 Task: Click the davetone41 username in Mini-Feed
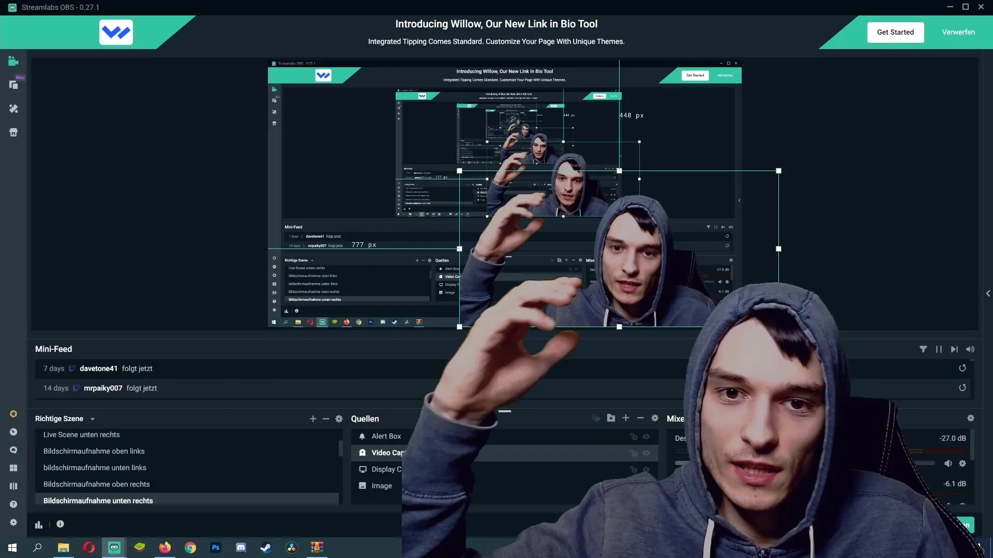click(x=98, y=368)
